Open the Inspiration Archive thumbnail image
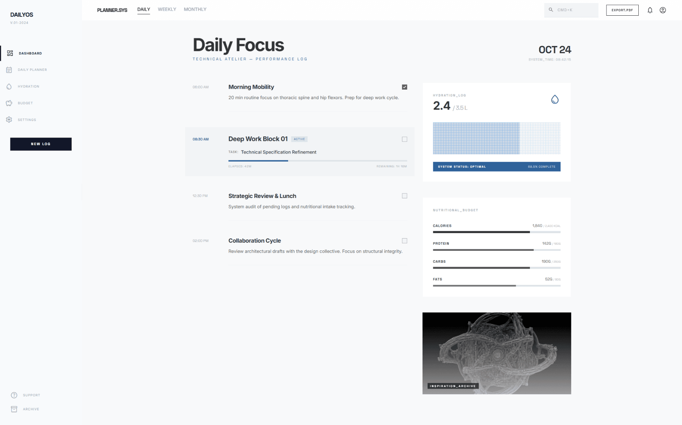Image resolution: width=682 pixels, height=425 pixels. tap(497, 353)
